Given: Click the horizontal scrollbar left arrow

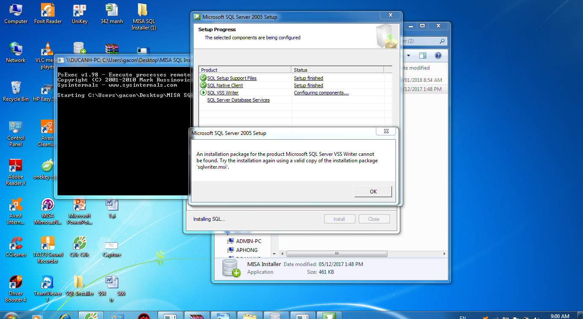Looking at the screenshot, I should (282, 254).
